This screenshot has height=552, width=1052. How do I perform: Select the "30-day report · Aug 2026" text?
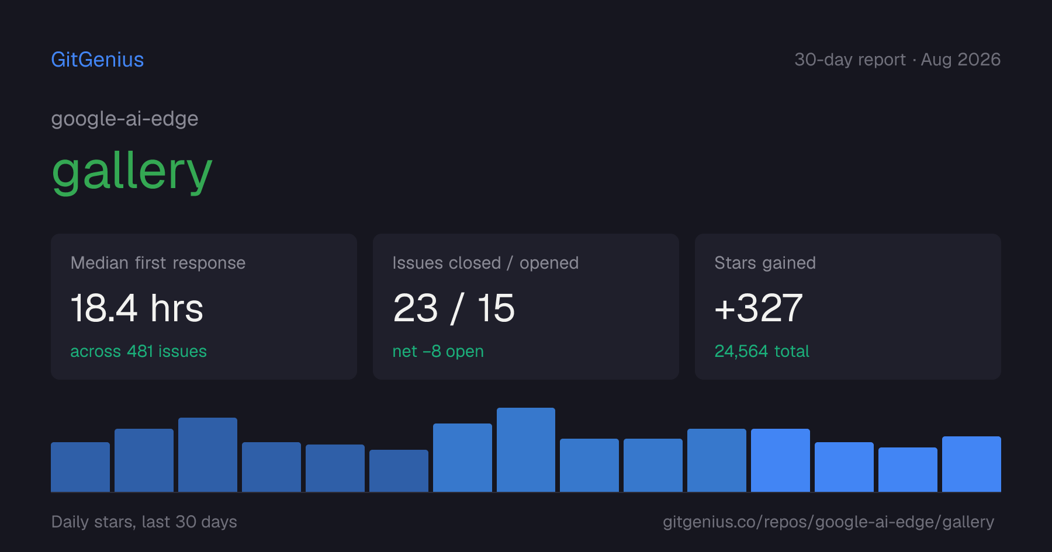point(897,60)
